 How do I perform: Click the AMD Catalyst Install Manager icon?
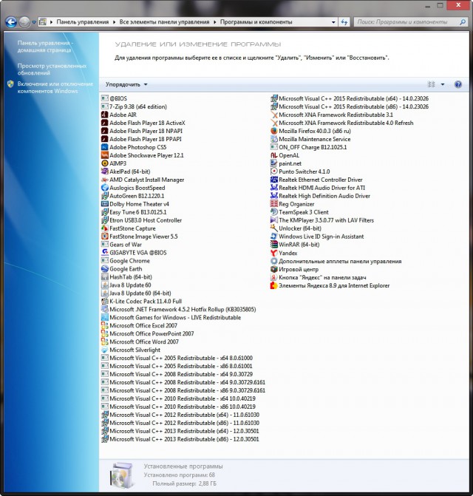(x=105, y=180)
